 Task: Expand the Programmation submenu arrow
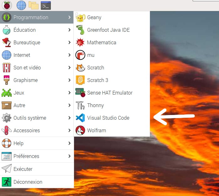[x=69, y=17]
